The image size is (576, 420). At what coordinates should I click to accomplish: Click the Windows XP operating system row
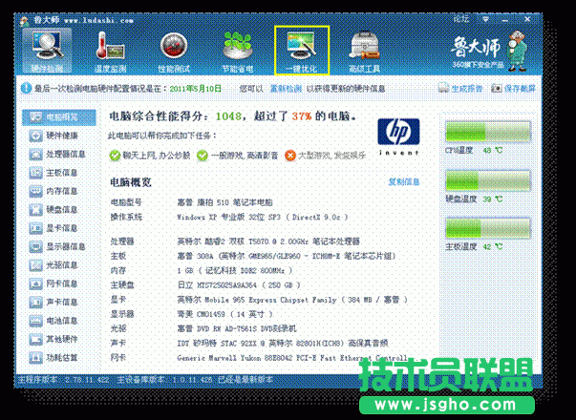pyautogui.click(x=229, y=217)
